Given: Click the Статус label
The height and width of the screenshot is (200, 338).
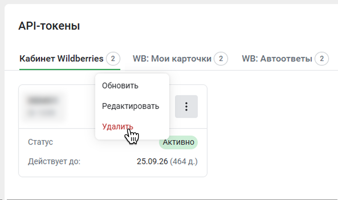Looking at the screenshot, I should click(x=40, y=142).
